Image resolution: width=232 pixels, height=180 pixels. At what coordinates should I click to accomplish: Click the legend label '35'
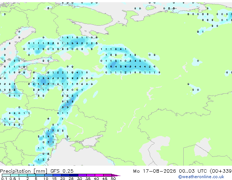(88, 179)
